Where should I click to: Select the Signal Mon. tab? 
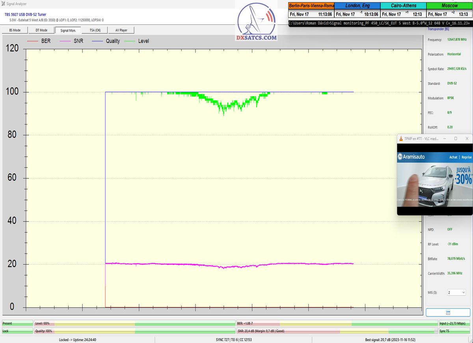(68, 30)
